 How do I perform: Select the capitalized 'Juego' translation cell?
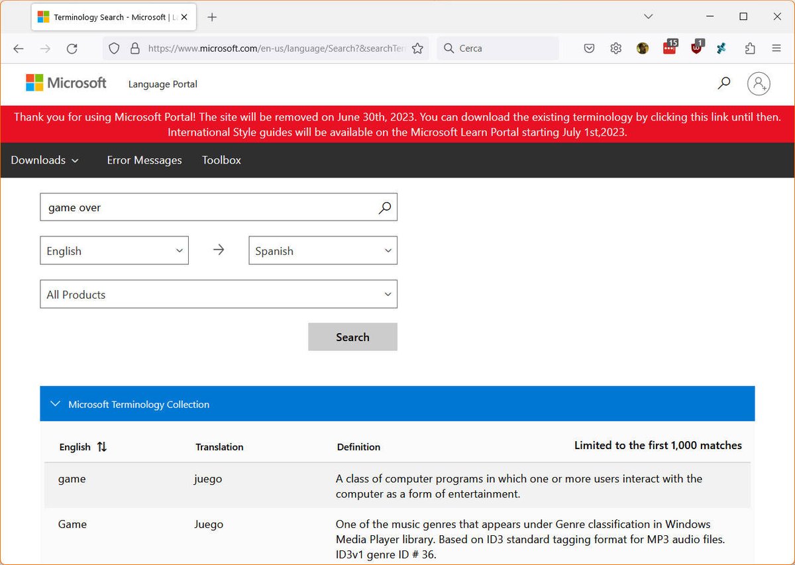(x=209, y=525)
